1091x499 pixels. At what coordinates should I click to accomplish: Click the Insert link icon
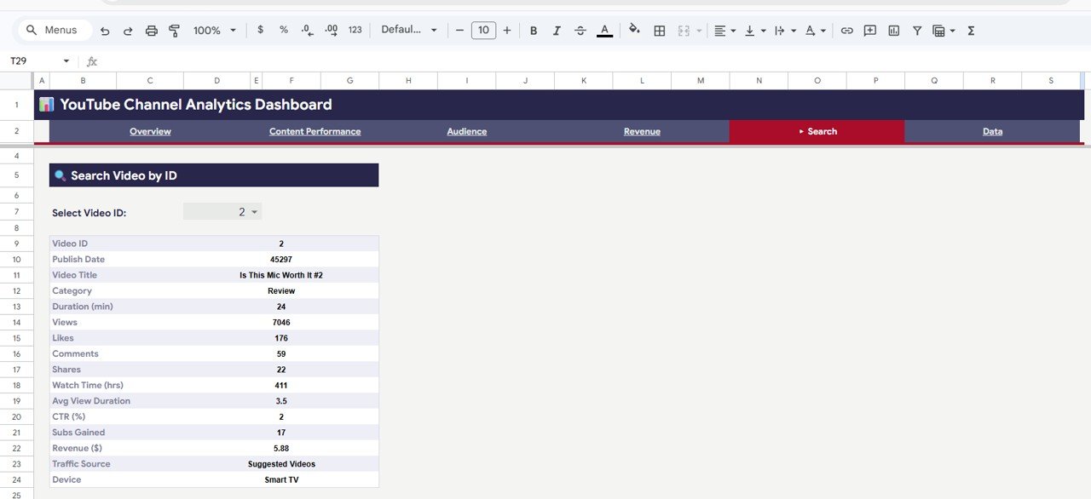coord(846,31)
